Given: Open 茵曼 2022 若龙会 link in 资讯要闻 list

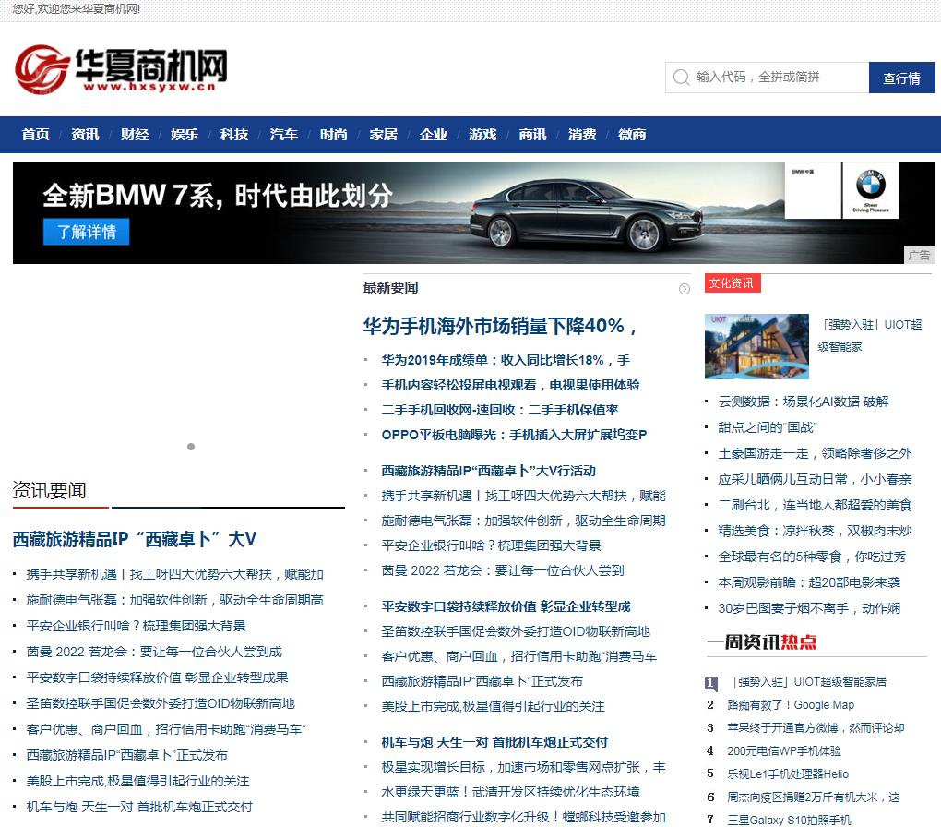Looking at the screenshot, I should (154, 653).
